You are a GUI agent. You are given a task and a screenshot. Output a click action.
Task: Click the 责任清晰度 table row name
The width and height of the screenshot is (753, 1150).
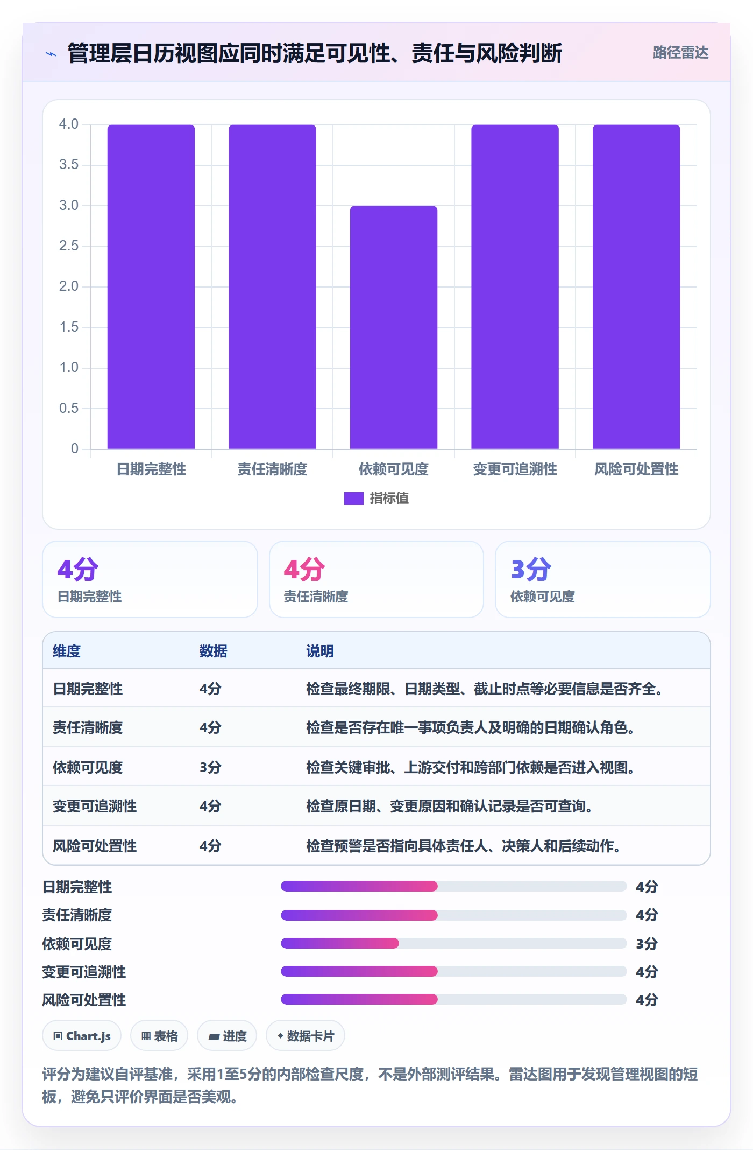(x=88, y=727)
